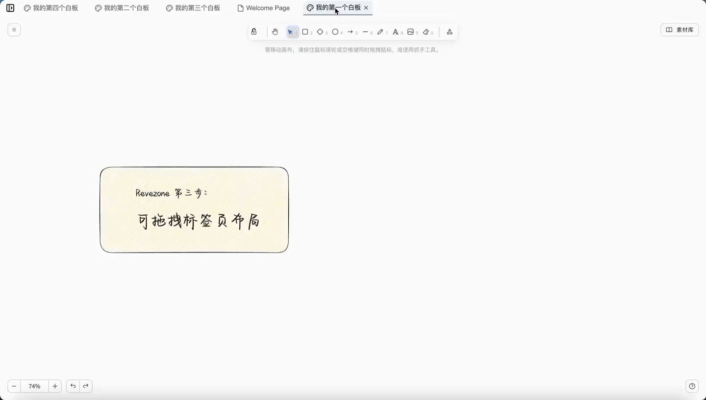The width and height of the screenshot is (706, 400).
Task: Select the 'Revezone 第三步:' text
Action: (x=171, y=193)
